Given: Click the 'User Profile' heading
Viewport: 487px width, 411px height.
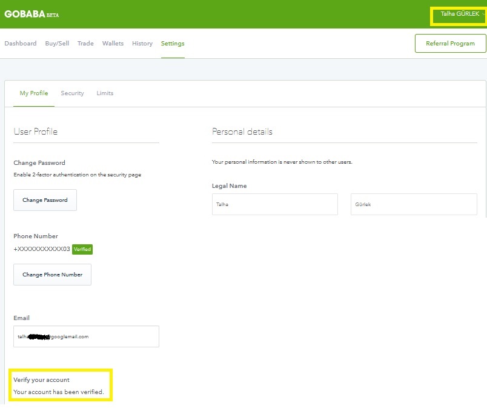Looking at the screenshot, I should (35, 132).
